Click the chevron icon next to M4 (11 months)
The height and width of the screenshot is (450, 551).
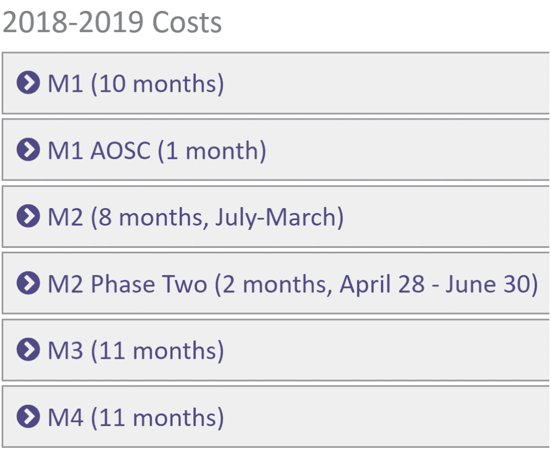[x=28, y=417]
